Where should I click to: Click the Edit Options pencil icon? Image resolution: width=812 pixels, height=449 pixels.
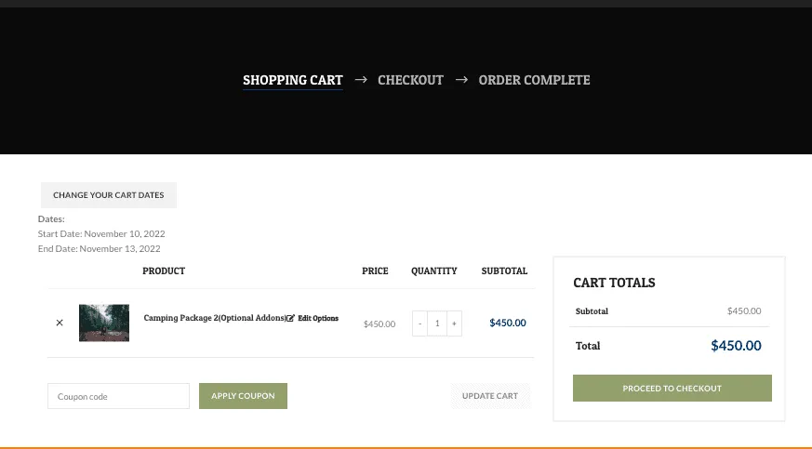pyautogui.click(x=290, y=318)
